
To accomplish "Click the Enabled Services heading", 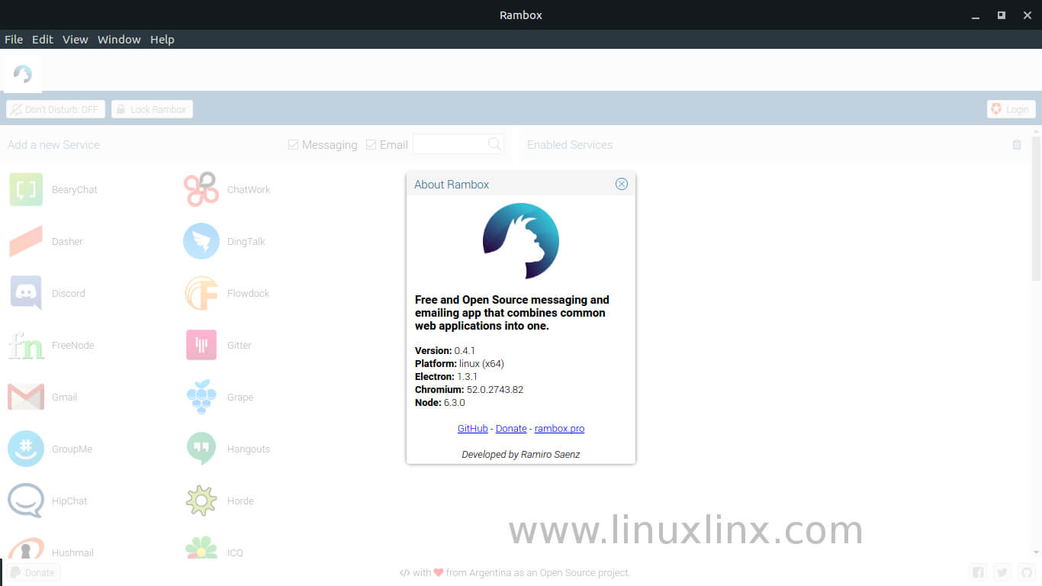I will [570, 144].
